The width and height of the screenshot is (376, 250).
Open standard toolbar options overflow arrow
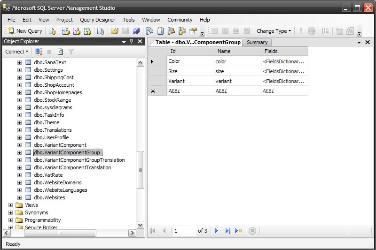click(202, 34)
